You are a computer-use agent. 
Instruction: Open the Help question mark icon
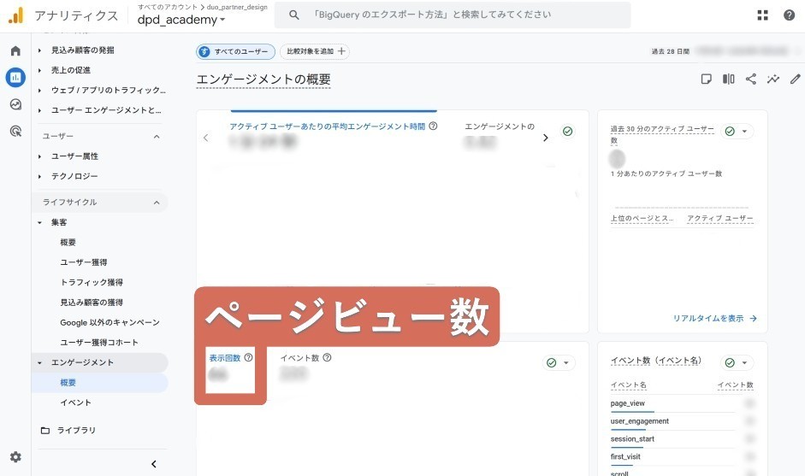(x=789, y=15)
